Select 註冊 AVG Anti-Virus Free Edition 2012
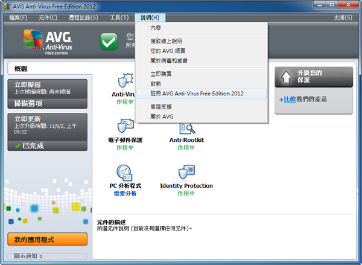Viewport: 362px width, 265px height. (x=202, y=94)
